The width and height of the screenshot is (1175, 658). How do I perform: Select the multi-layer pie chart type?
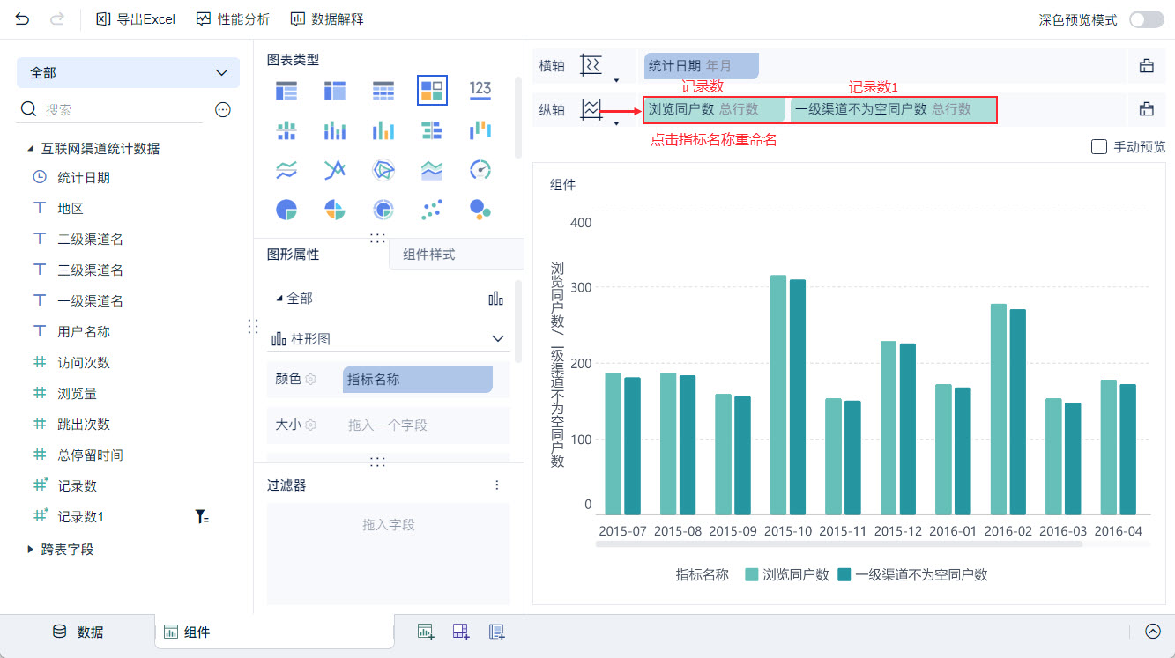[383, 210]
